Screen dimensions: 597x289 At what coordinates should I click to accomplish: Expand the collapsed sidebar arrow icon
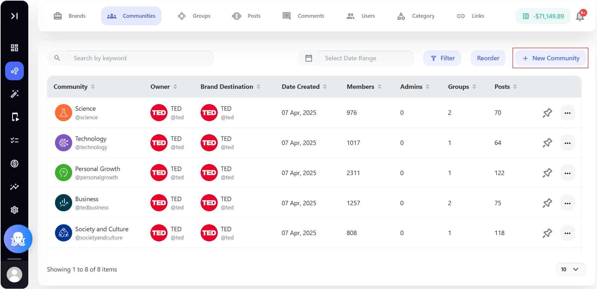tap(14, 16)
